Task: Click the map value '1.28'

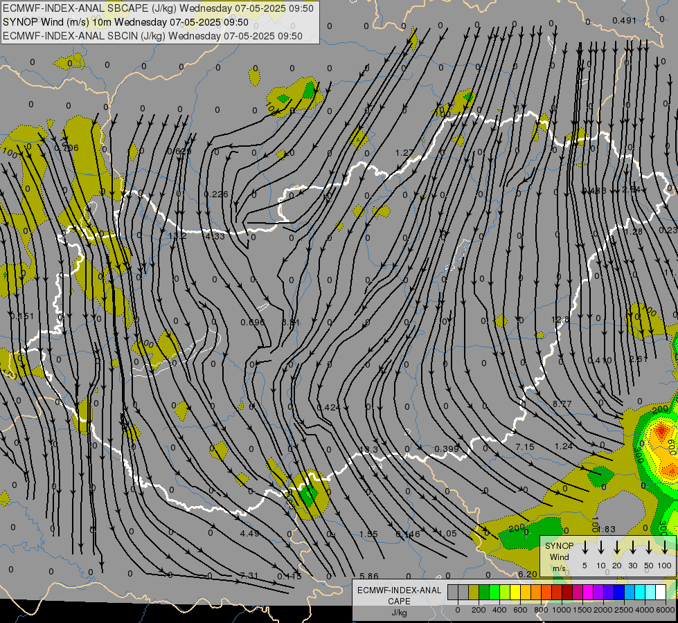Action: [634, 232]
